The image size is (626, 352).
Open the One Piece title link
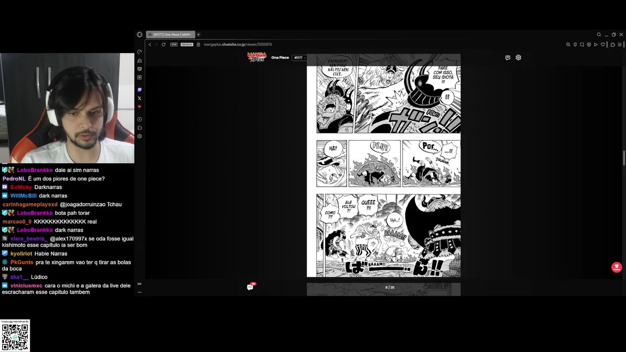(280, 58)
